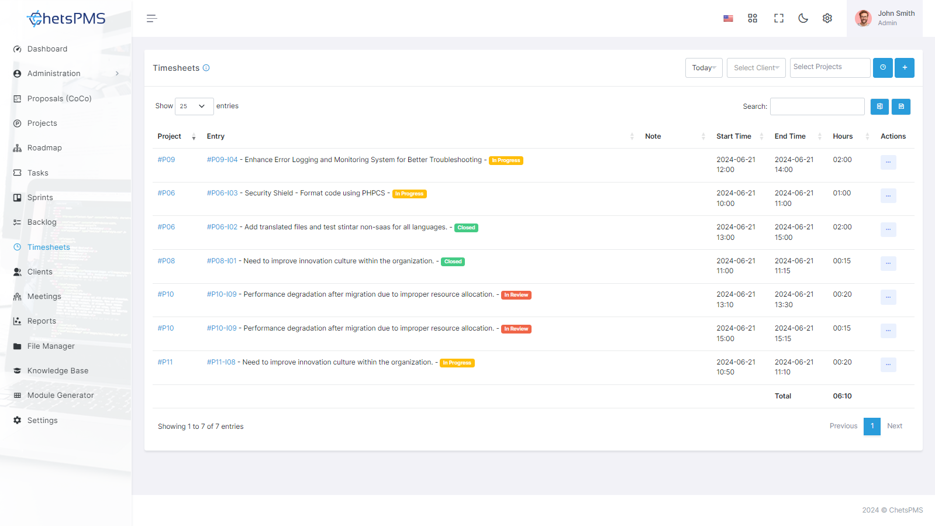Toggle the sidebar hamburger menu
This screenshot has width=935, height=526.
coord(152,19)
